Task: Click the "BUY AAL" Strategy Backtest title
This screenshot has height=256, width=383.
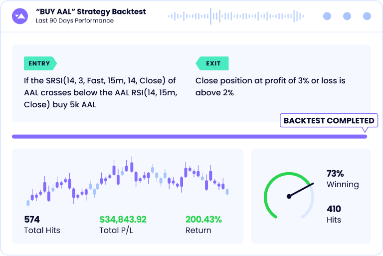Action: tap(91, 11)
